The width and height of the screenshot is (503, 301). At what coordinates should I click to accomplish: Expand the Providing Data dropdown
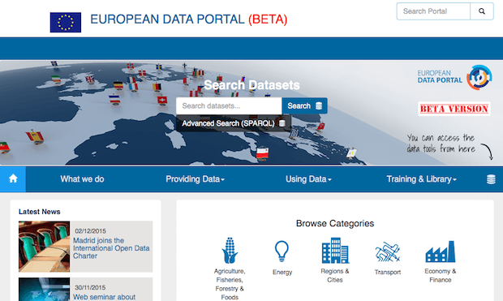click(195, 179)
